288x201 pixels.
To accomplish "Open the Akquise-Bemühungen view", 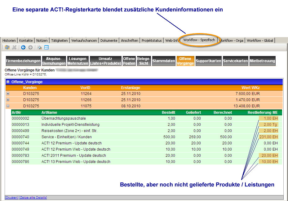I will click(x=54, y=61).
